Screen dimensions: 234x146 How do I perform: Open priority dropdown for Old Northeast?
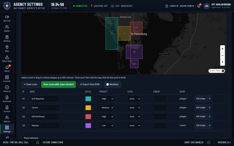[x=107, y=117]
